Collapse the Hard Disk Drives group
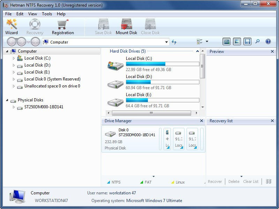This screenshot has width=279, height=209. [x=197, y=51]
